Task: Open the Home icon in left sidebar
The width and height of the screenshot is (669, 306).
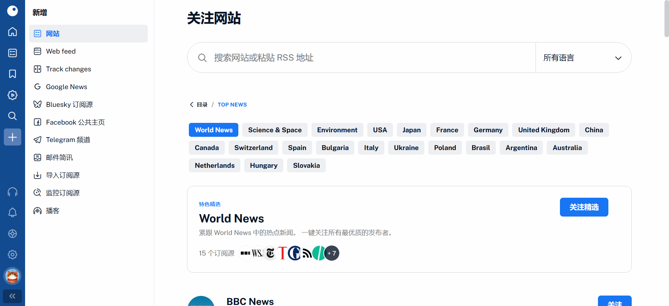Action: [x=13, y=32]
